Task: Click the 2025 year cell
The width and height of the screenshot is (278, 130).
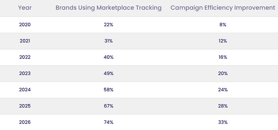Action: 25,106
